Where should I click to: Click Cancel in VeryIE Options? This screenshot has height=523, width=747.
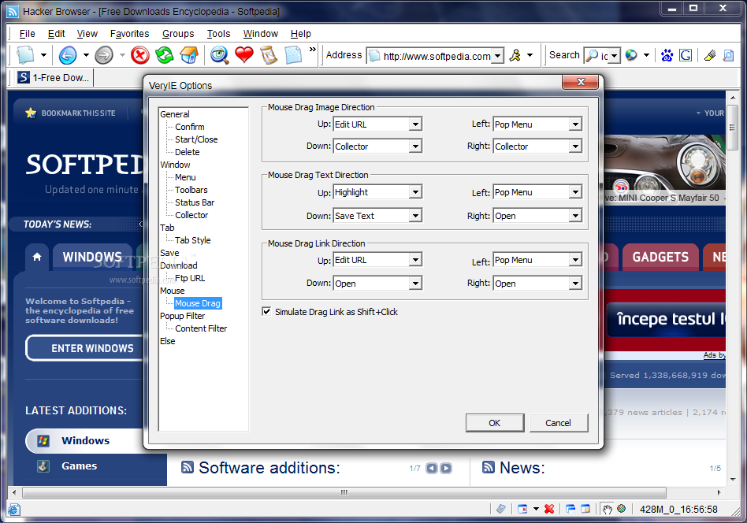[559, 423]
